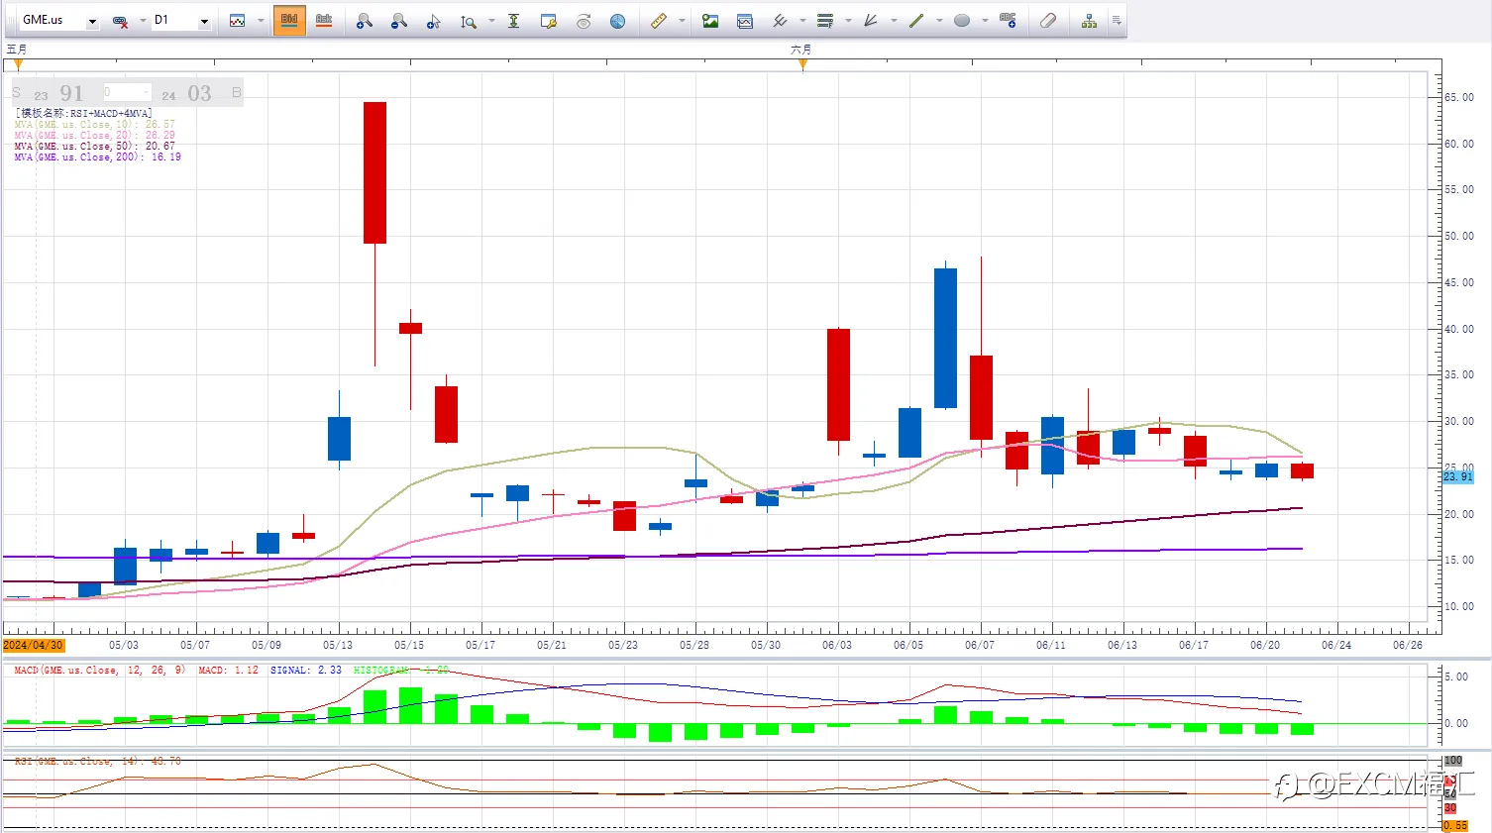Toggle the Bid price button
The image size is (1492, 833).
pyautogui.click(x=289, y=21)
